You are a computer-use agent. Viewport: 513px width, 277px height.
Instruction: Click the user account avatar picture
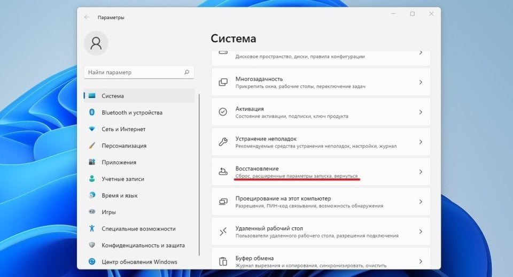(96, 43)
